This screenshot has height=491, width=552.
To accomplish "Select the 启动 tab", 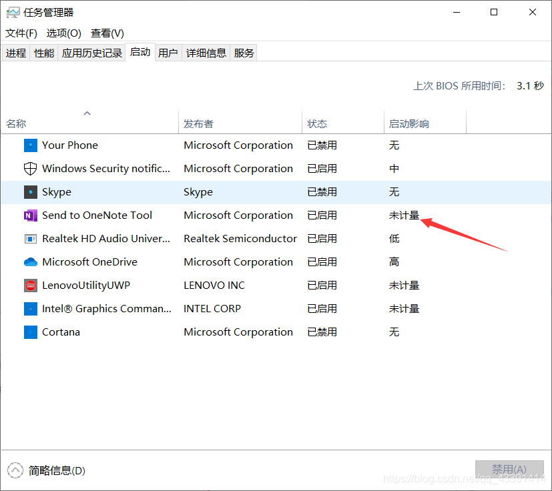I will [x=140, y=52].
